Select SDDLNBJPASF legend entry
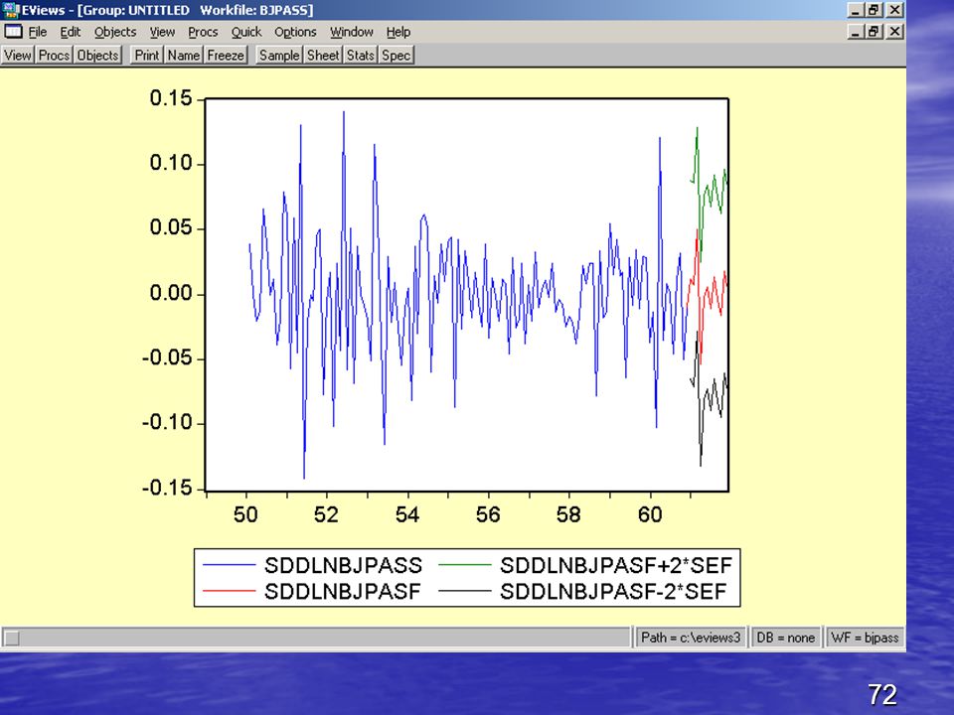The width and height of the screenshot is (954, 715). click(x=343, y=591)
